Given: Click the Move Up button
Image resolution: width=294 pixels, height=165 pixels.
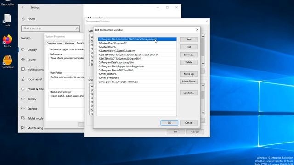Looking at the screenshot, I should click(189, 74).
